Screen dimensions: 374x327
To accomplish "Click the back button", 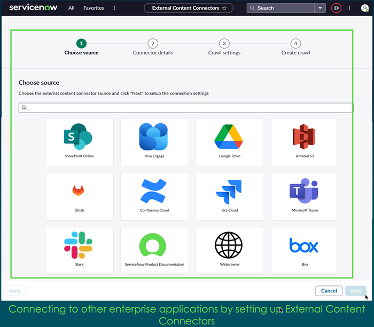I will pyautogui.click(x=15, y=291).
